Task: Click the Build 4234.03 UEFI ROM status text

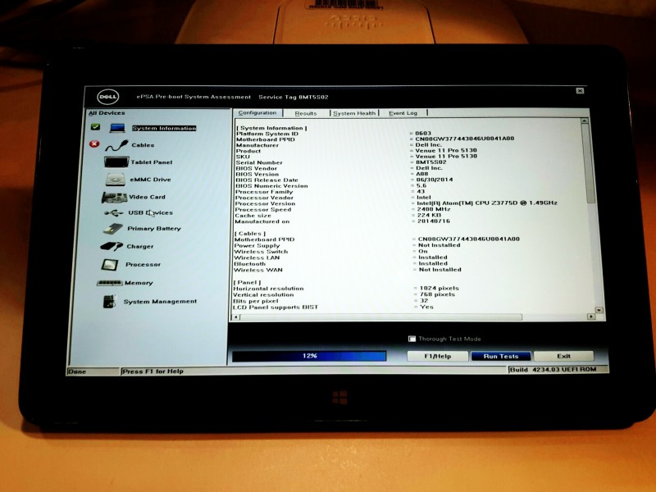Action: (553, 370)
